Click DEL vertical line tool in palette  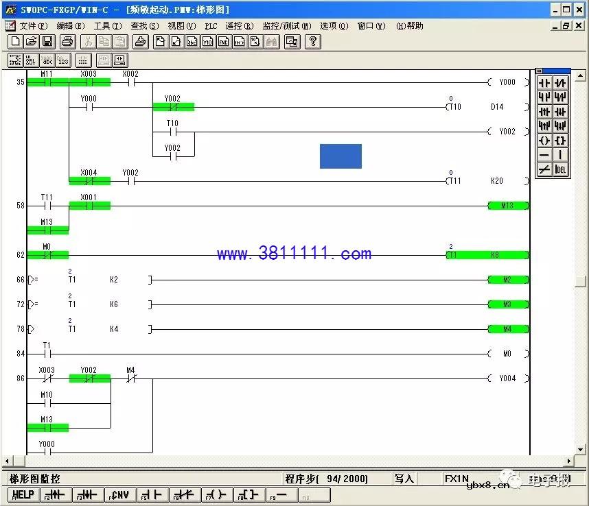[561, 169]
